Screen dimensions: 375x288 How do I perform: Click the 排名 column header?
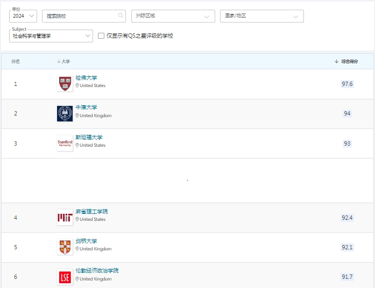coord(16,61)
